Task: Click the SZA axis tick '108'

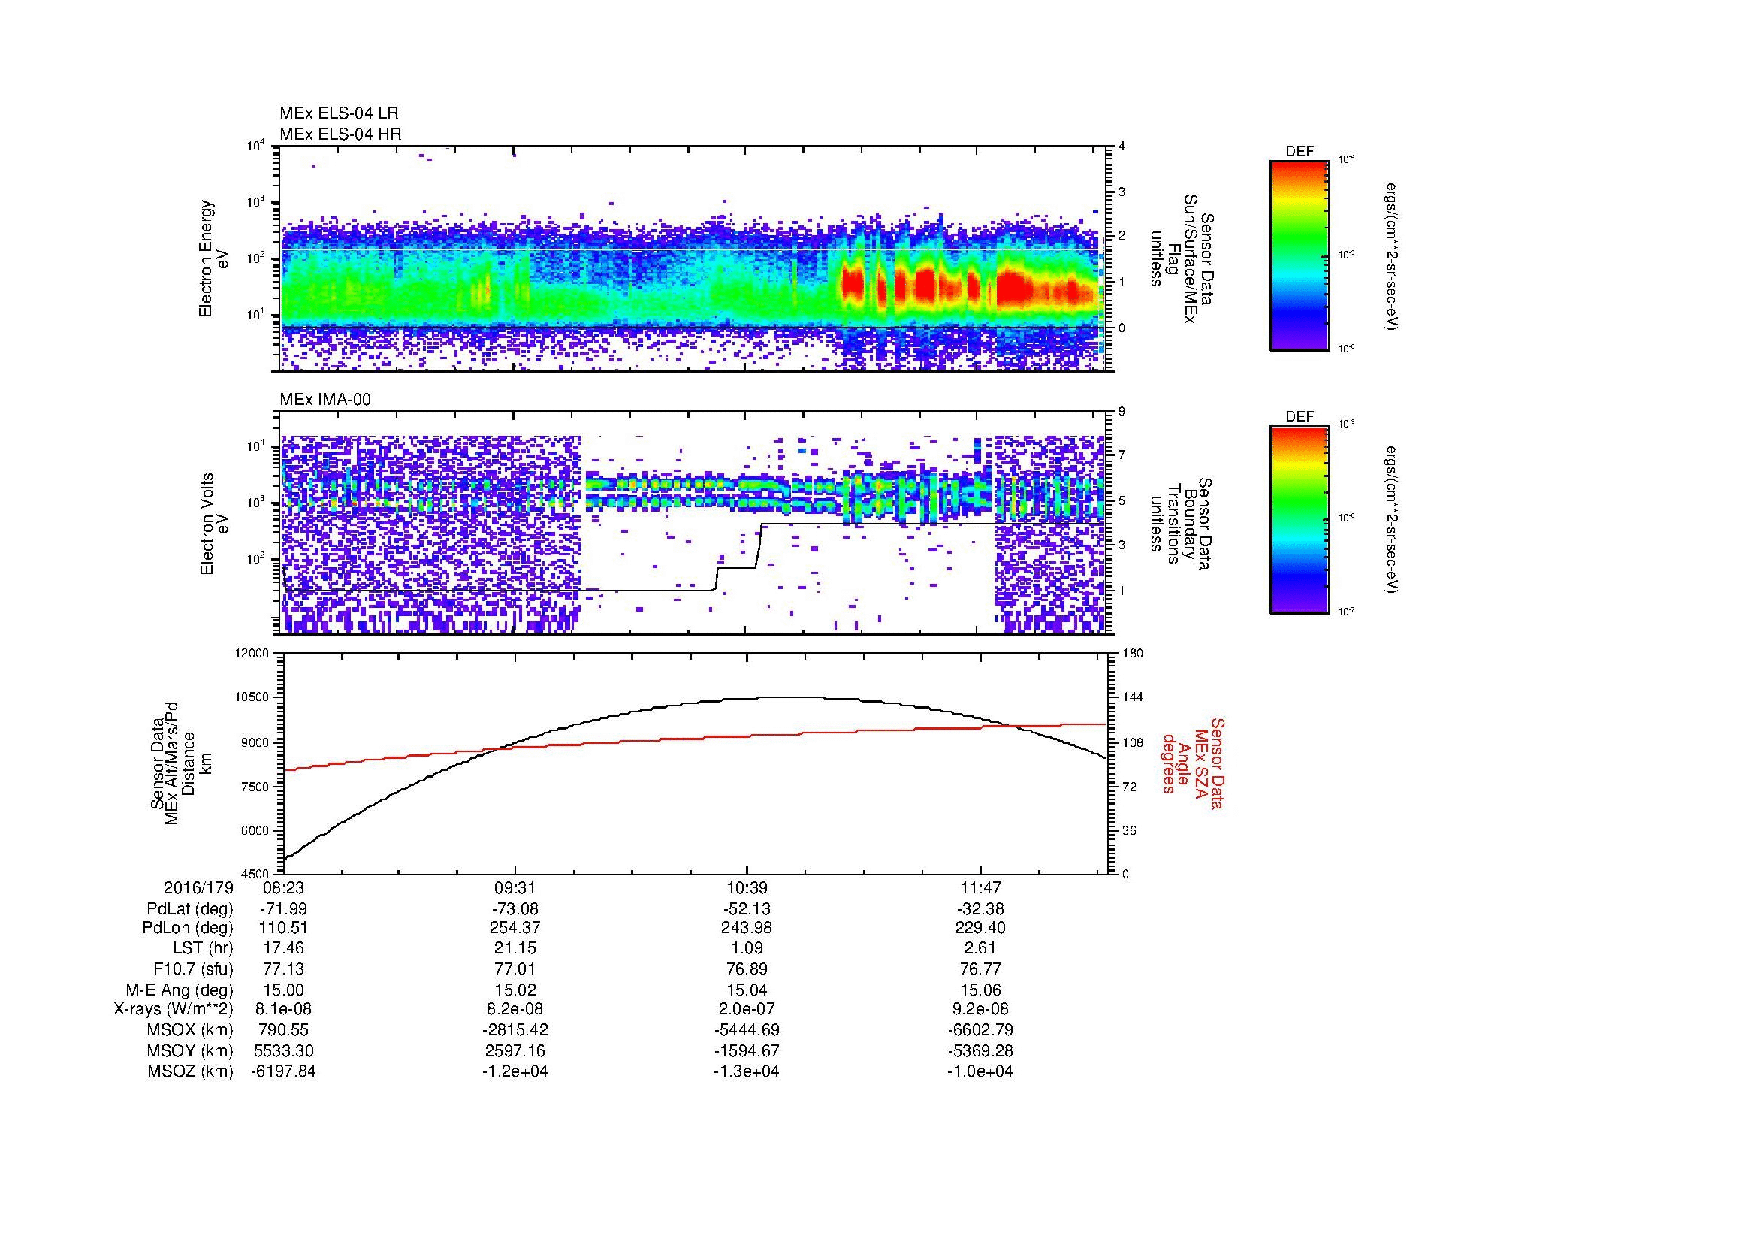Action: coord(1133,742)
